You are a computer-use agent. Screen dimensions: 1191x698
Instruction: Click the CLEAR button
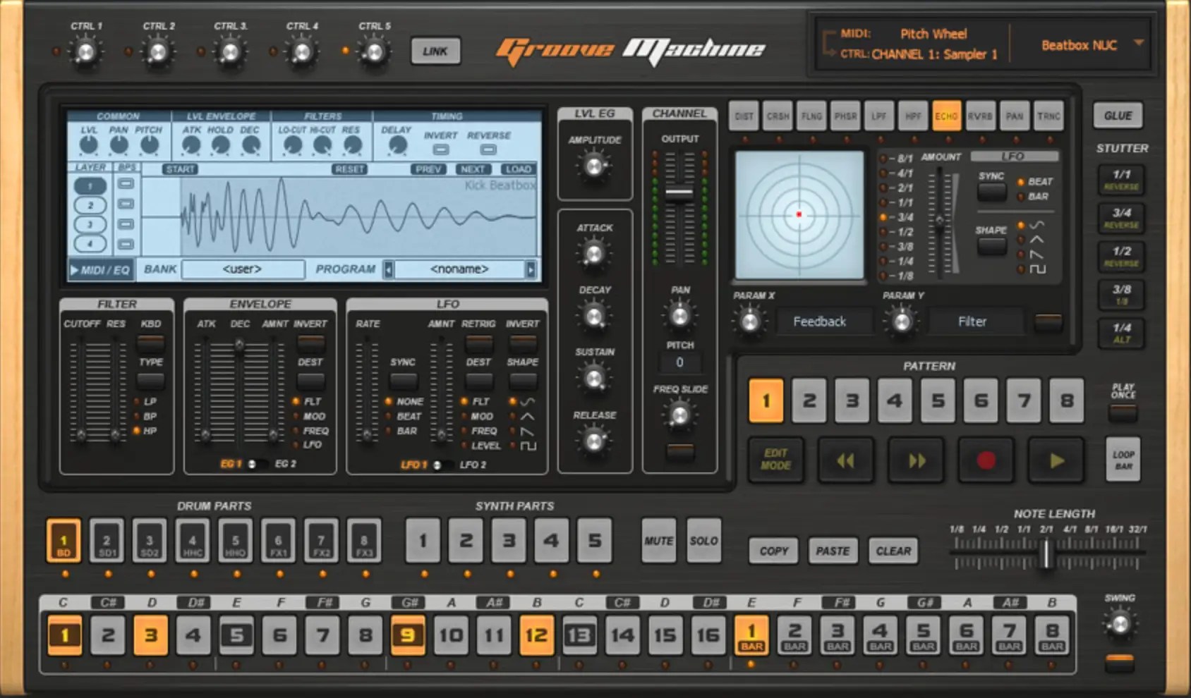click(x=893, y=551)
